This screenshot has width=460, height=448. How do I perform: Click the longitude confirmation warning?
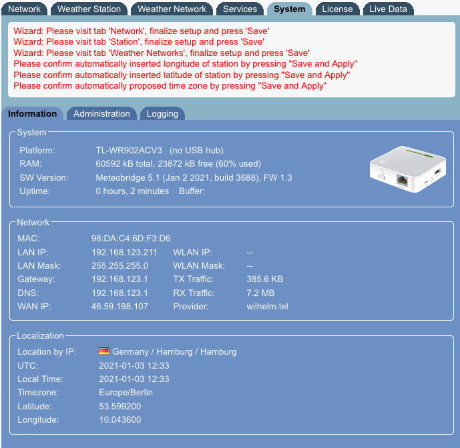(186, 64)
